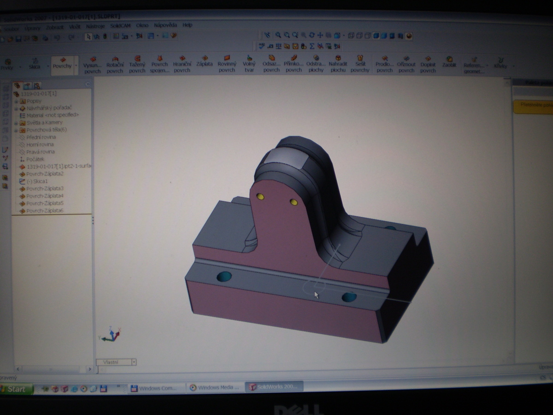Screen dimensions: 553x415
Task: Click the Odstranit plochy tool
Action: 316,65
